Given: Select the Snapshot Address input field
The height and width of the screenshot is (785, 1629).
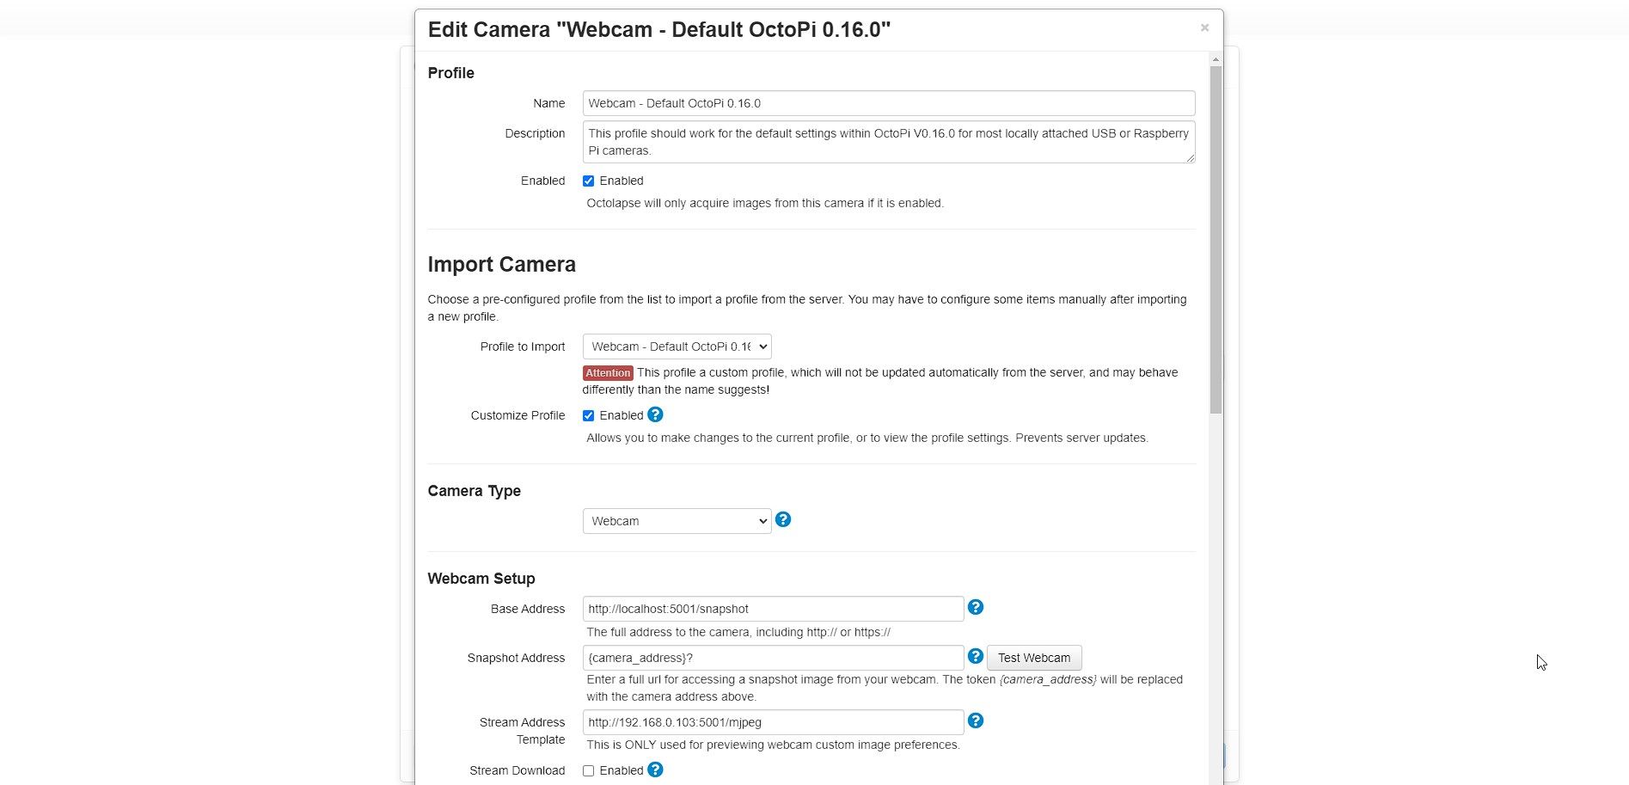Looking at the screenshot, I should [772, 658].
